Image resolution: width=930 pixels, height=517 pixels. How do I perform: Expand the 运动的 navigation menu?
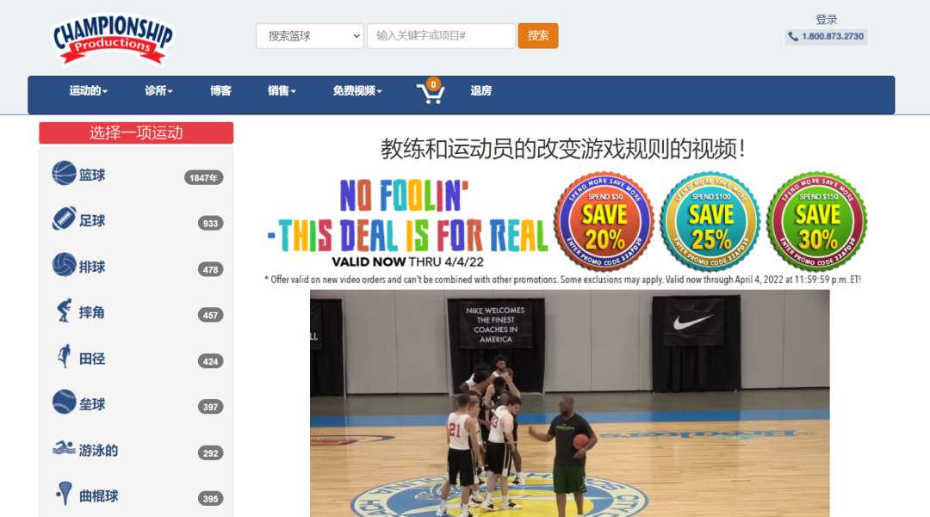pos(88,91)
